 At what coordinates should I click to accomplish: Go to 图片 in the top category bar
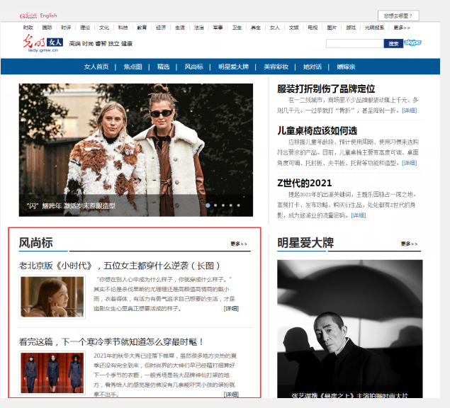(332, 28)
